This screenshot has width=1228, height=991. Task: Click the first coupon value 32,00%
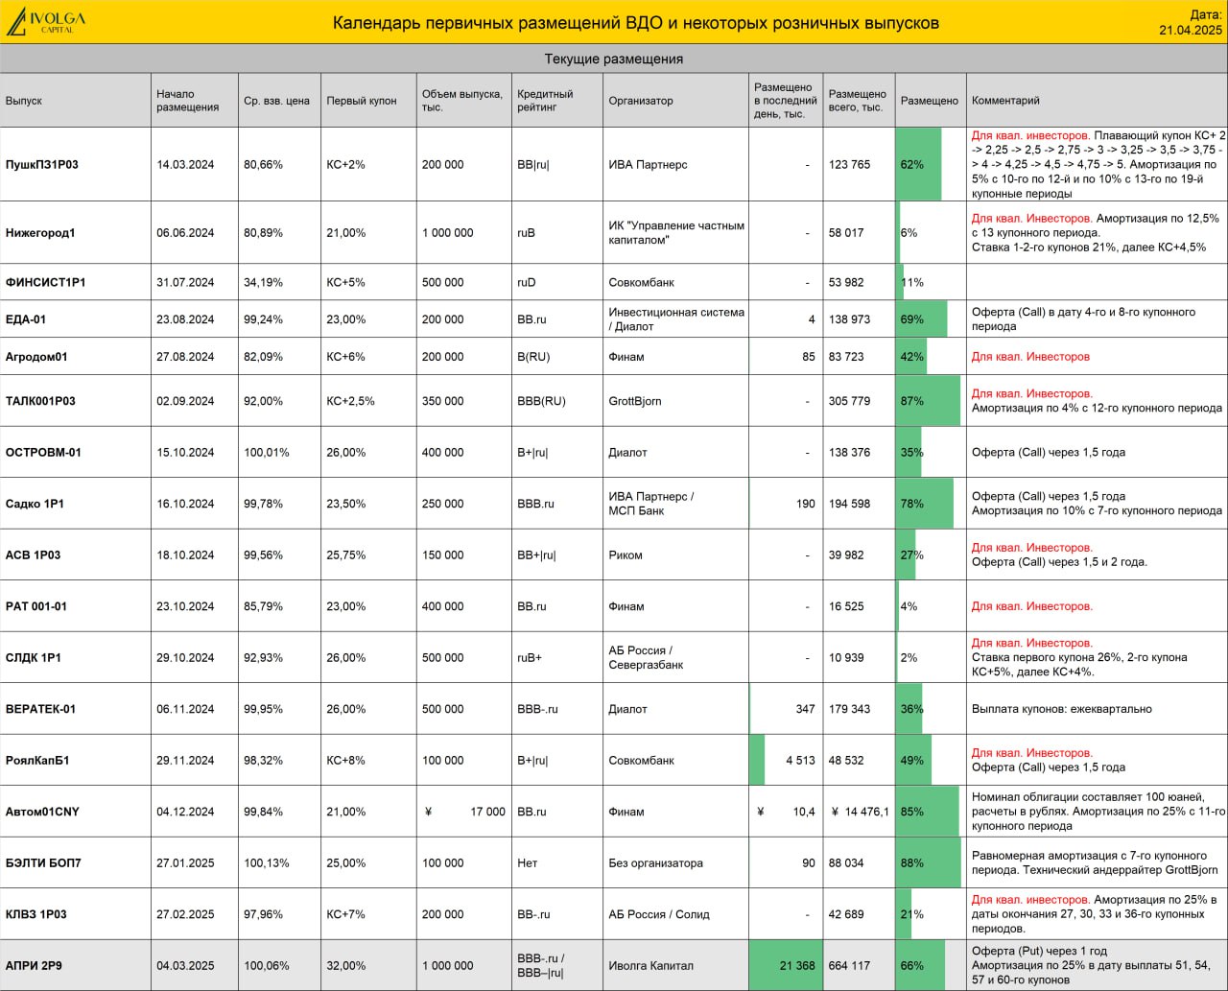tap(346, 966)
